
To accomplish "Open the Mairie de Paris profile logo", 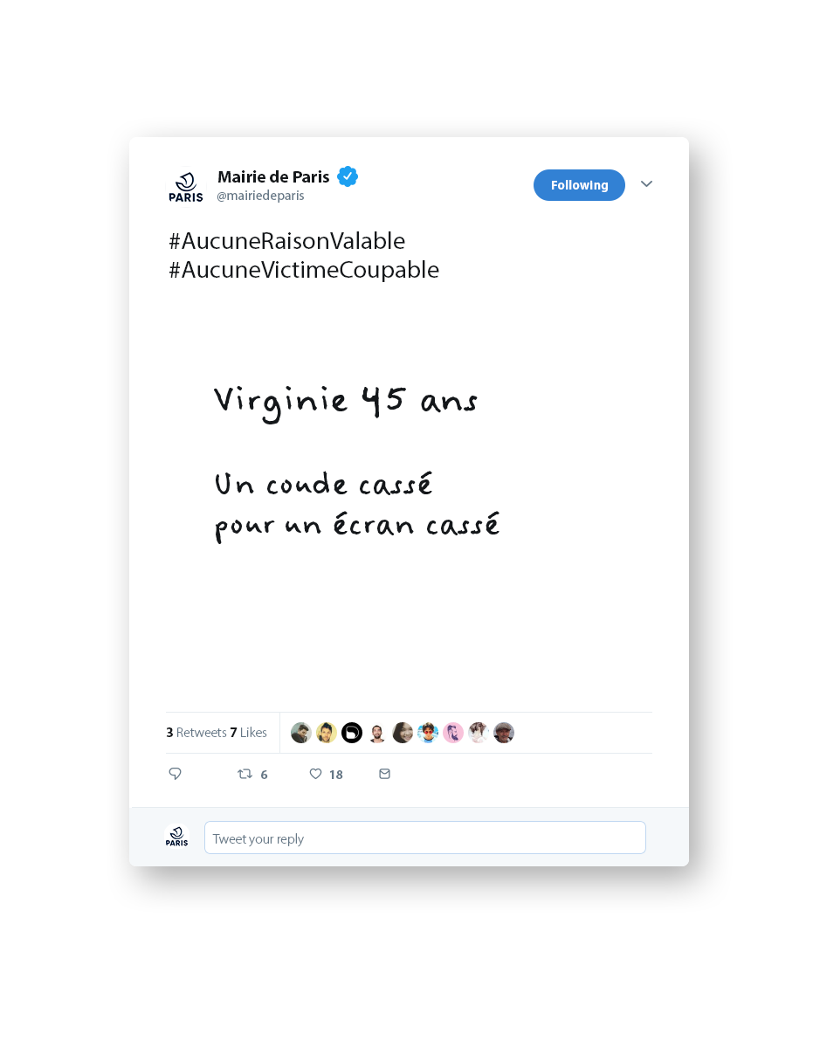I will coord(185,187).
